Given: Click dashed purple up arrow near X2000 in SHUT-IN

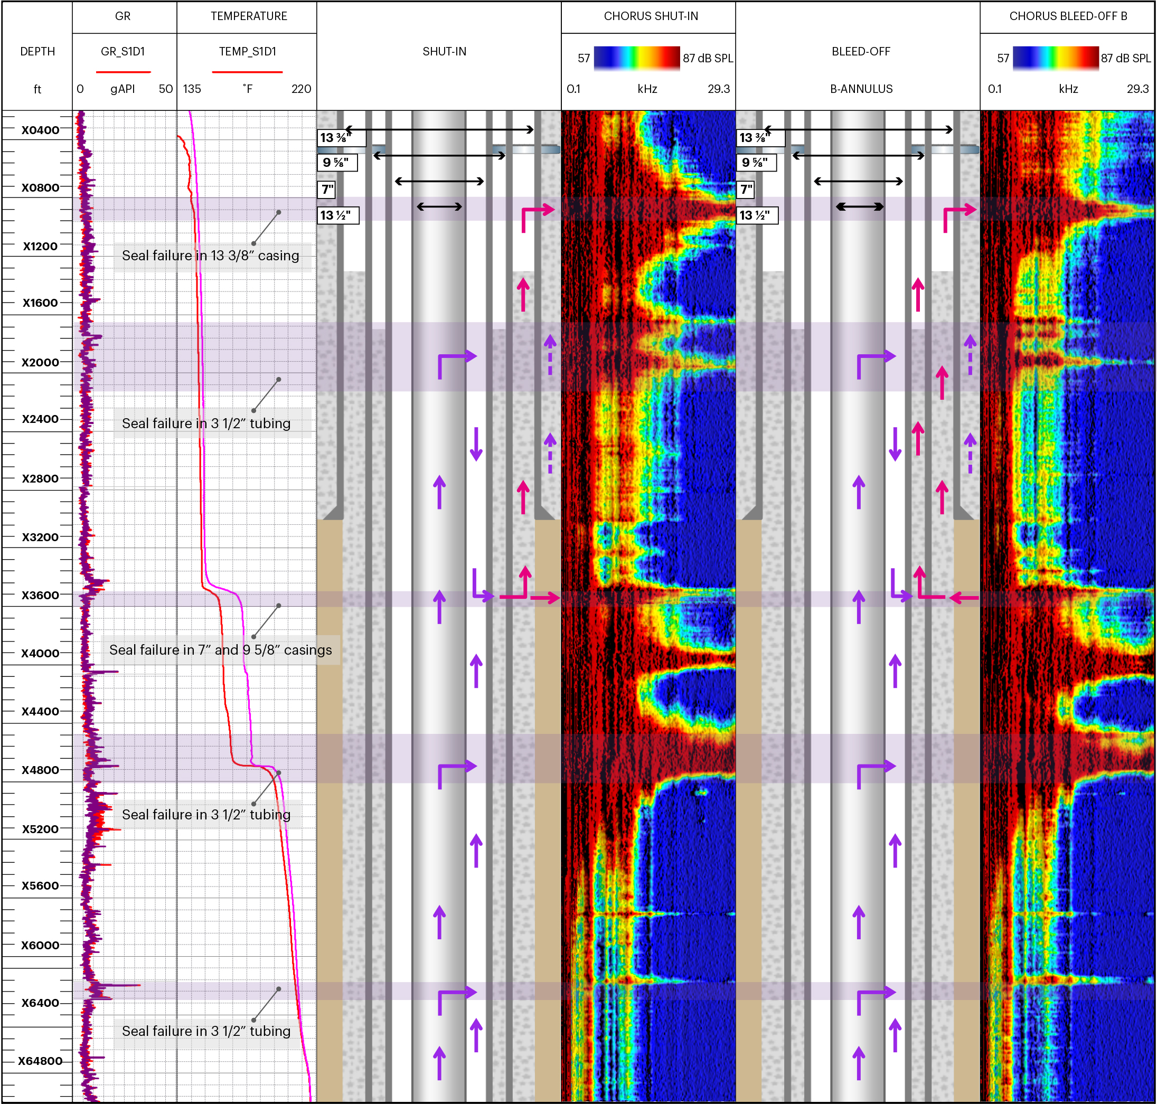Looking at the screenshot, I should coord(550,354).
